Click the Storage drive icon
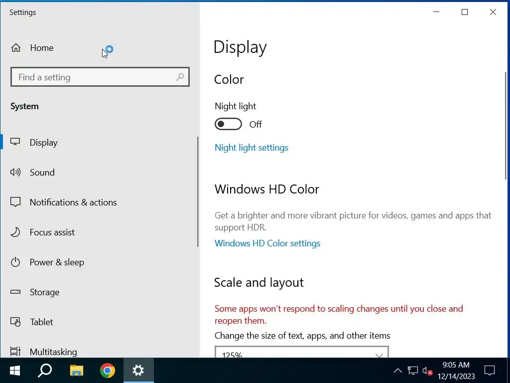The image size is (510, 383). point(15,292)
